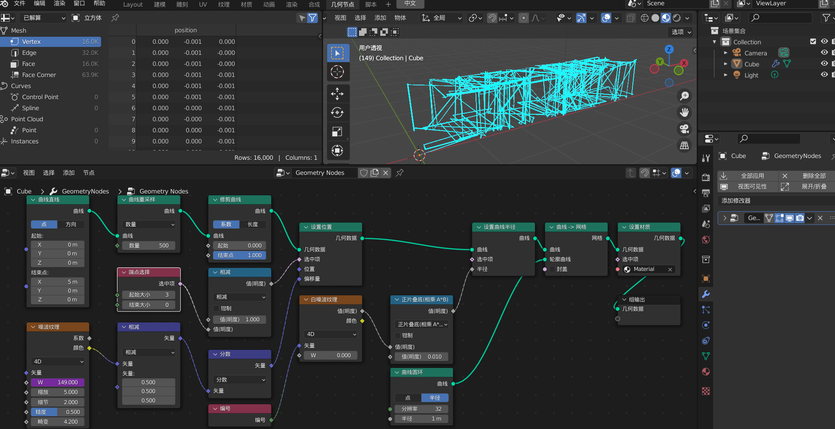Open Material properties tab icon
Viewport: 835px width, 429px height.
(x=706, y=371)
